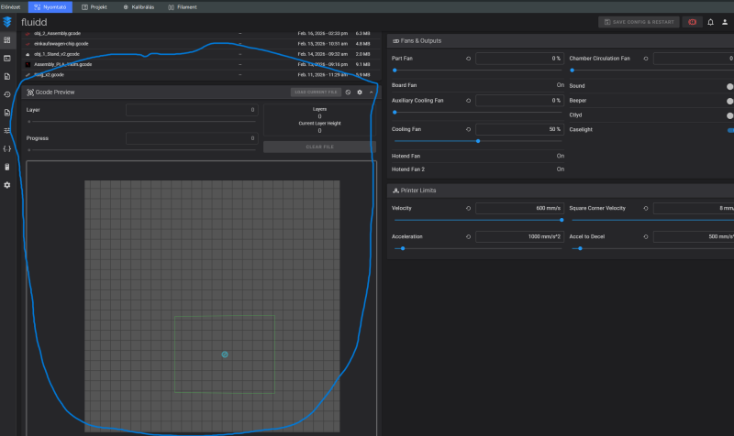Viewport: 734px width, 436px height.
Task: Collapse the Gcode Preview panel
Action: (372, 93)
